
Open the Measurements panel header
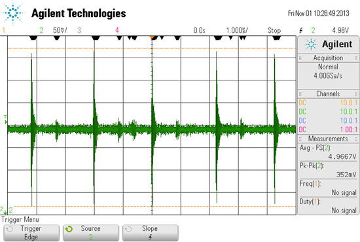(x=328, y=139)
